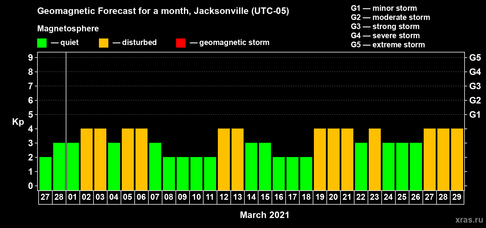Click the '— geomagnetic storm' legend label
This screenshot has width=486, height=228.
tap(230, 42)
